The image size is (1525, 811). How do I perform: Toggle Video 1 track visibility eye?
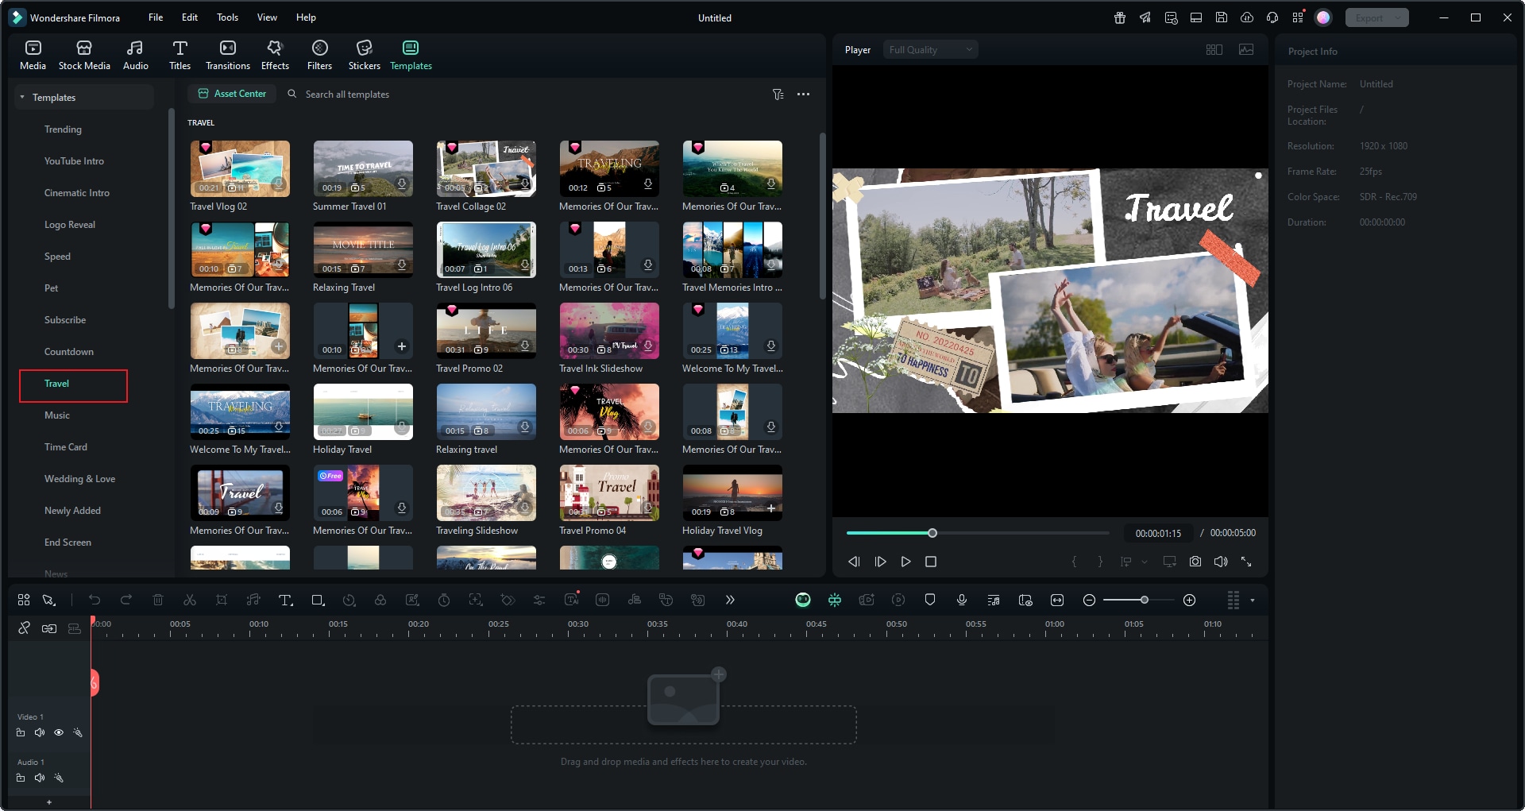[59, 733]
